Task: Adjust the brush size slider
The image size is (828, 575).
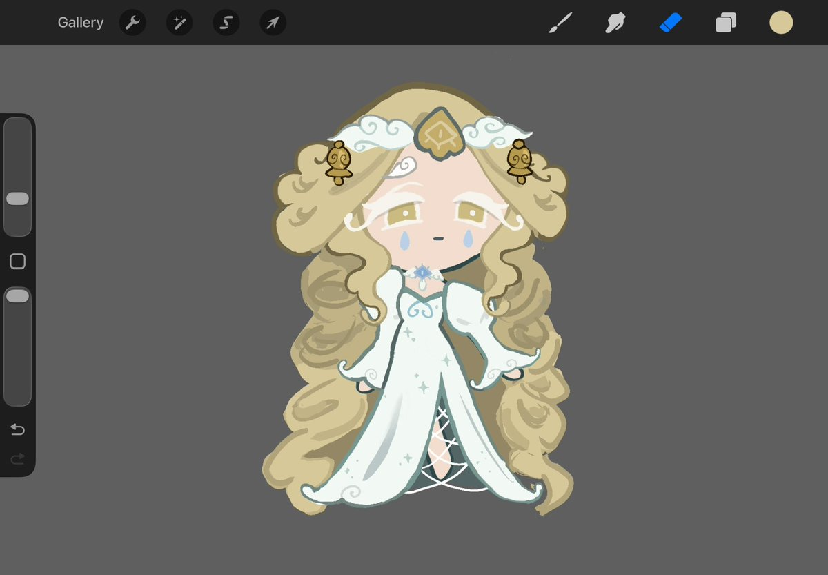Action: 17,177
